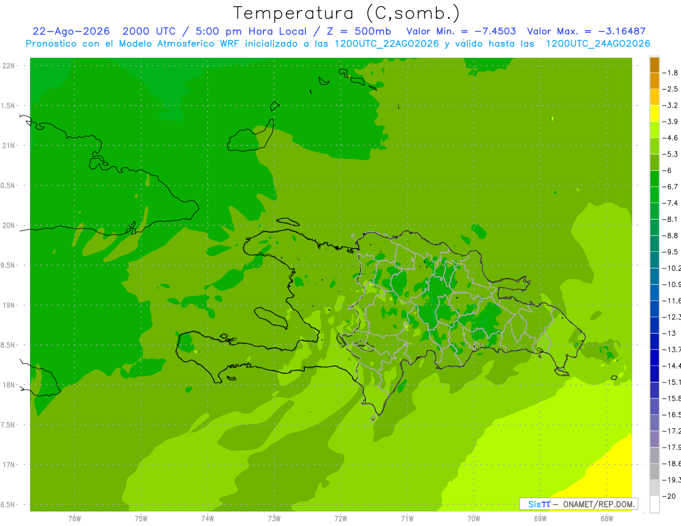Click the '-8.8' legend value

coord(671,235)
